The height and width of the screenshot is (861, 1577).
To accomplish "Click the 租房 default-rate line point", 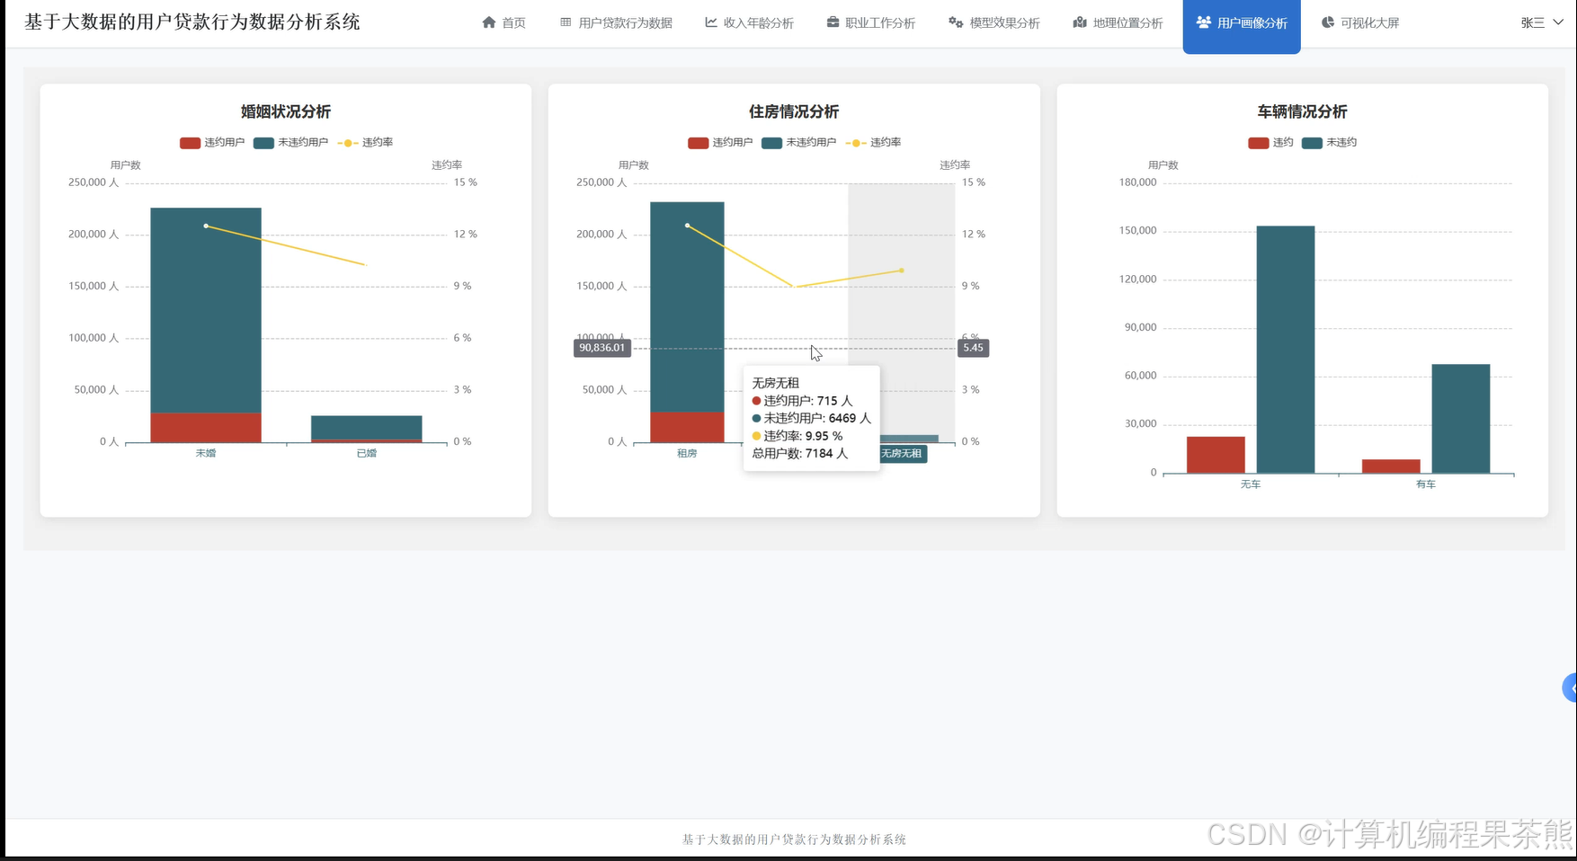I will [687, 226].
